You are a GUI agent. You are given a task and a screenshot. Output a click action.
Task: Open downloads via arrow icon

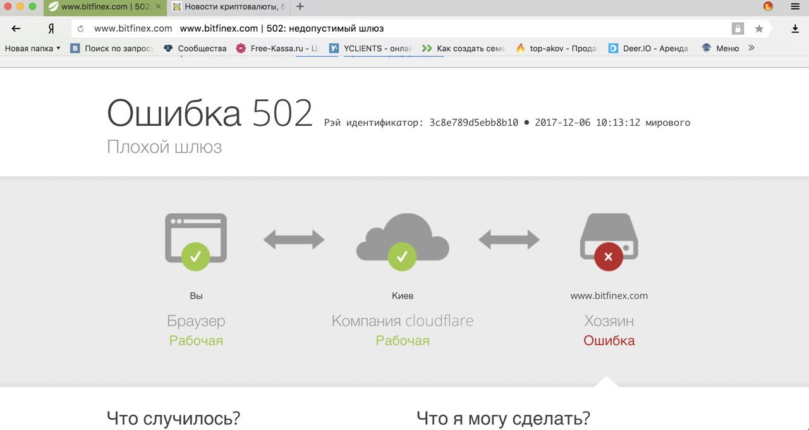795,28
